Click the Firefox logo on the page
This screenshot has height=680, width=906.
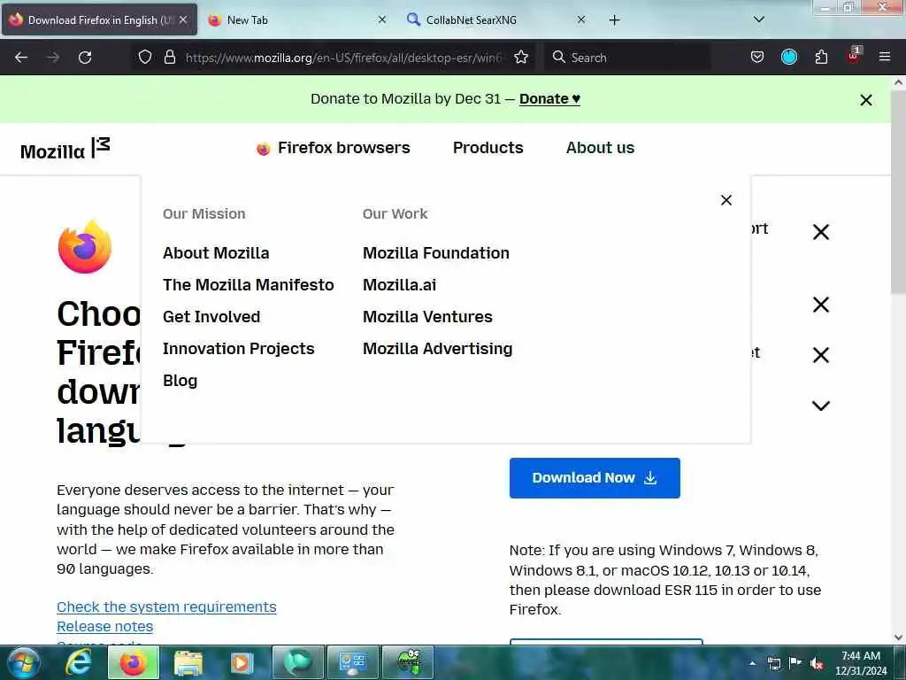click(x=85, y=246)
